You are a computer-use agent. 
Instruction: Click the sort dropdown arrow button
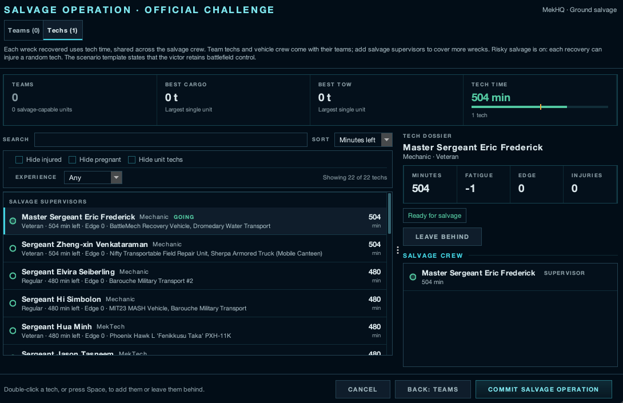coord(386,140)
